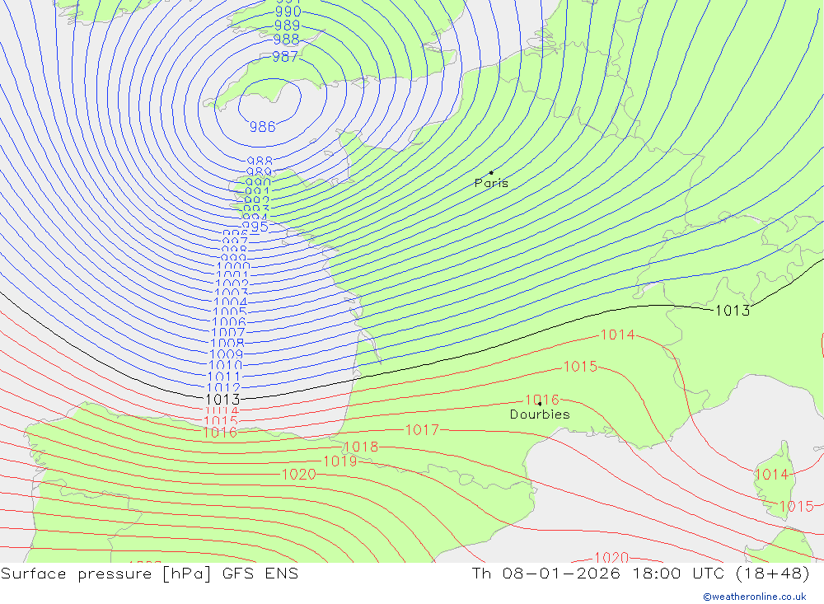Click red 1015 label south of Corsica

(x=796, y=506)
